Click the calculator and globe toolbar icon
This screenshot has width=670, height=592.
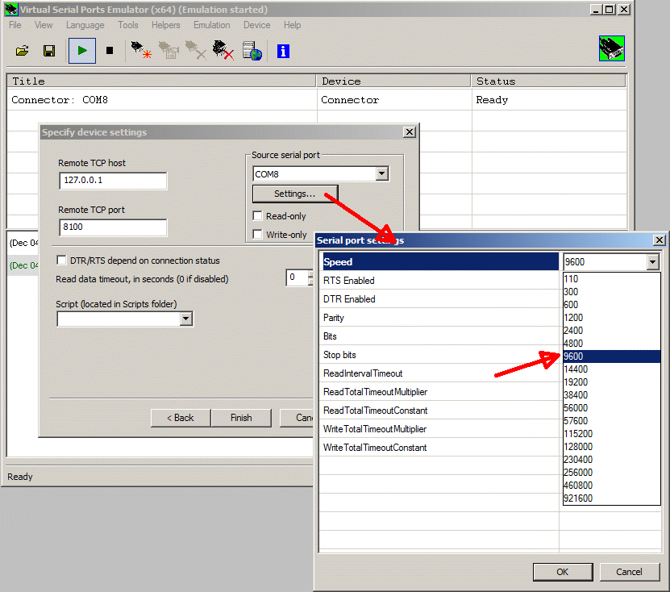point(252,52)
